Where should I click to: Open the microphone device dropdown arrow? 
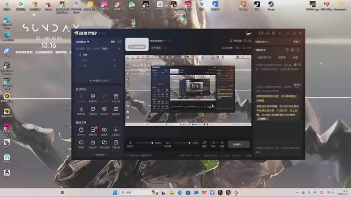coord(133,143)
